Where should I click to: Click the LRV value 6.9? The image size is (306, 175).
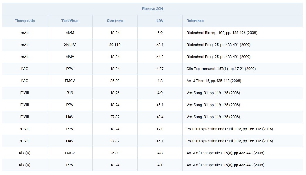point(160,33)
